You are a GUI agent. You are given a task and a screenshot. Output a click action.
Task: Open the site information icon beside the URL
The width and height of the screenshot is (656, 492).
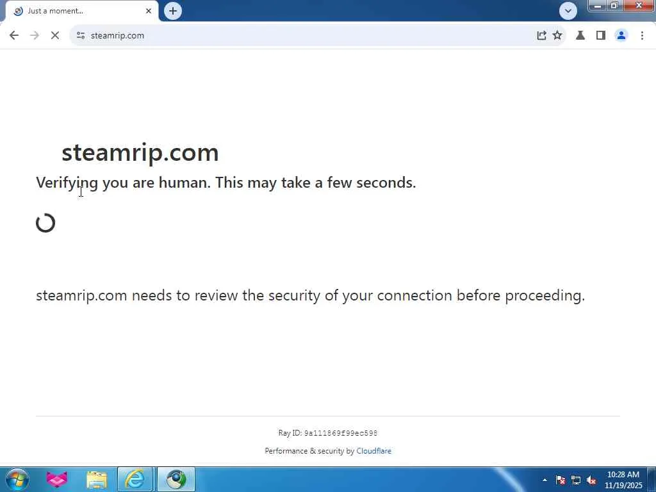click(81, 36)
